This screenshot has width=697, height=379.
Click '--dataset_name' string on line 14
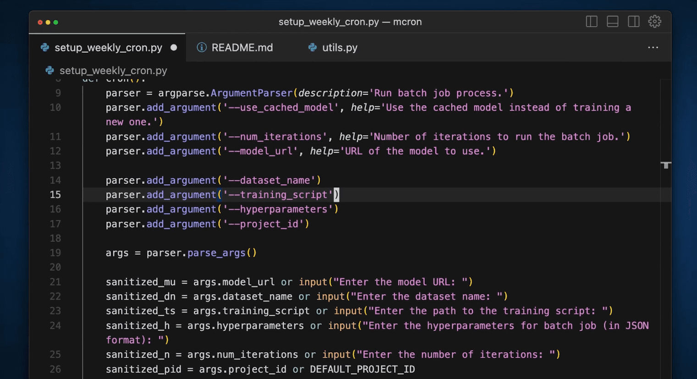tap(269, 181)
